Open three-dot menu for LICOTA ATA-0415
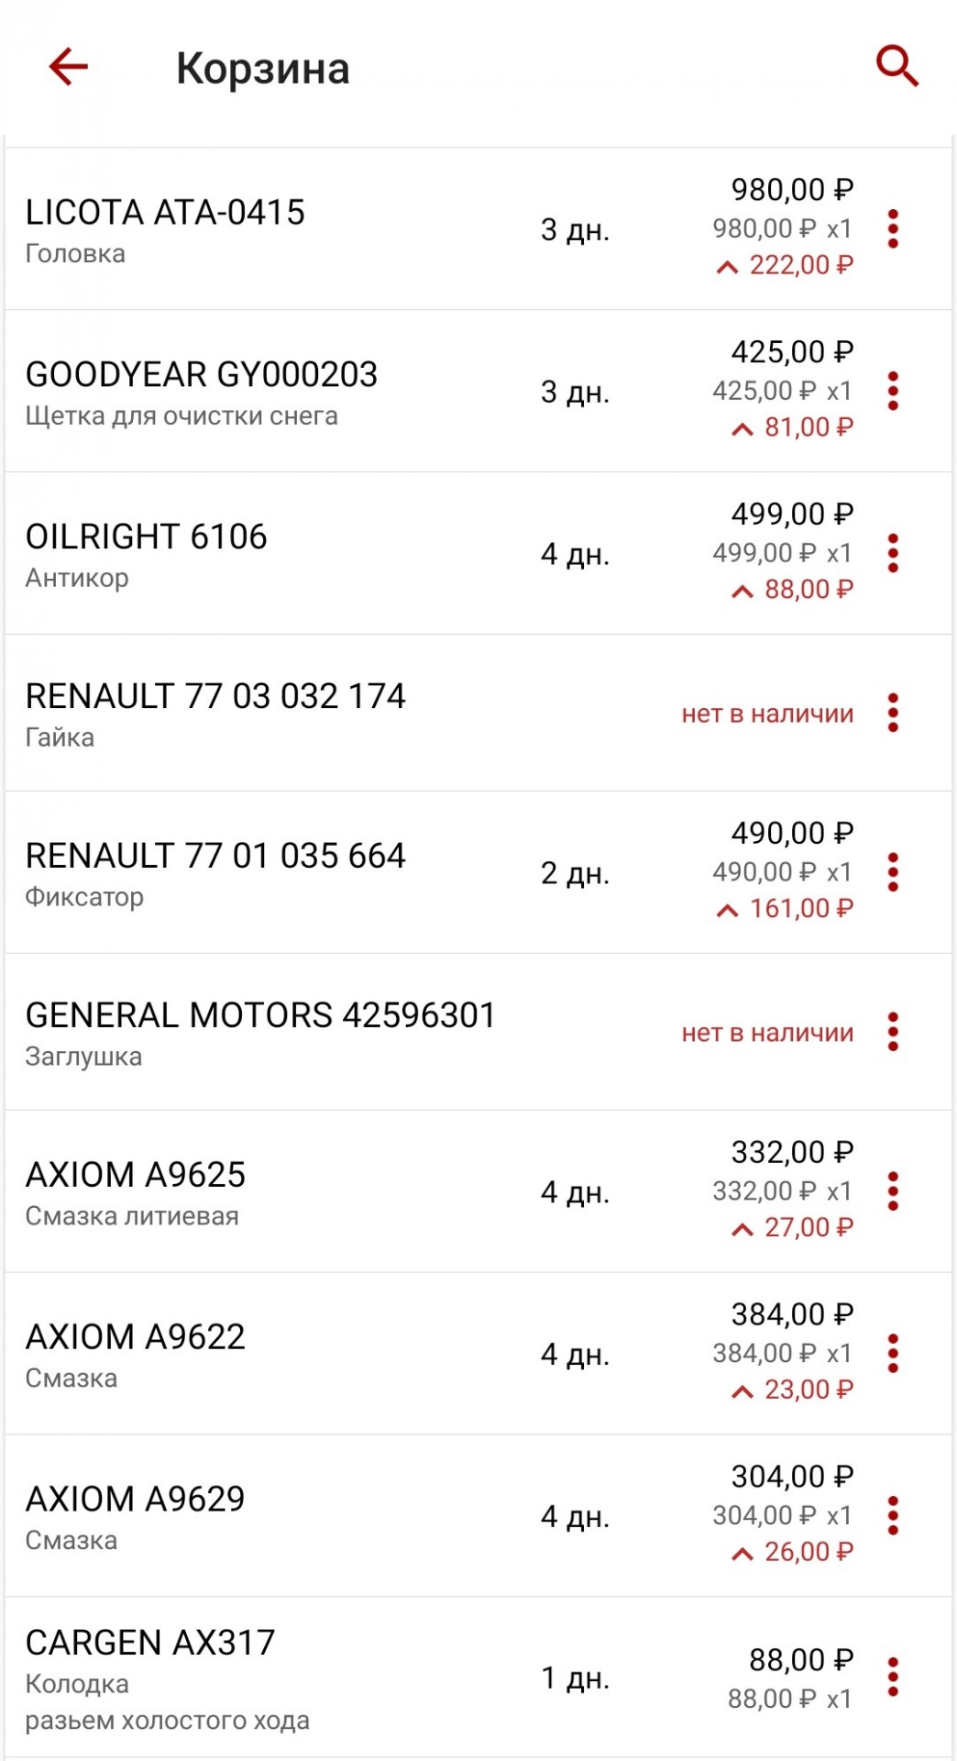 pos(893,228)
